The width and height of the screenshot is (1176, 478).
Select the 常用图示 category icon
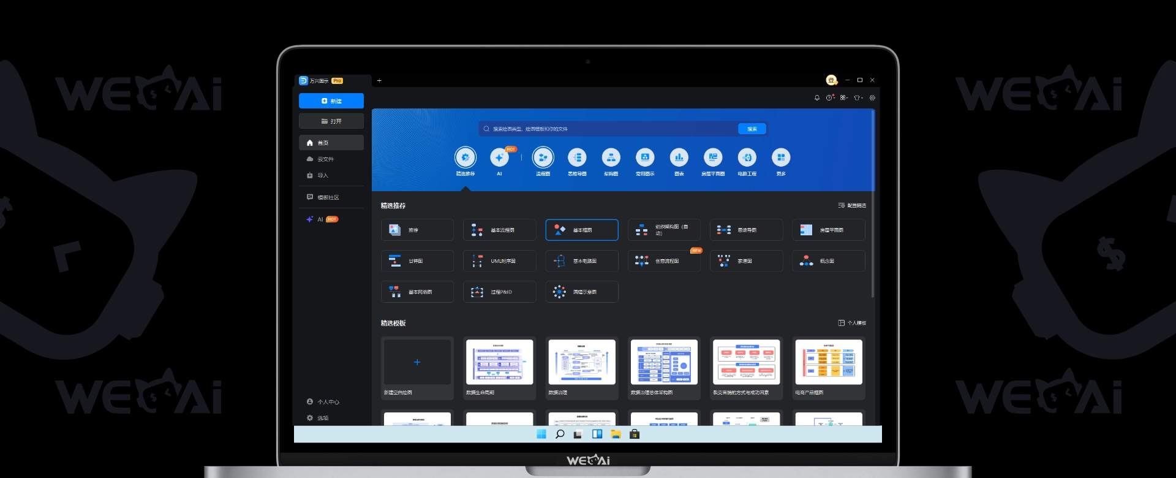[645, 158]
